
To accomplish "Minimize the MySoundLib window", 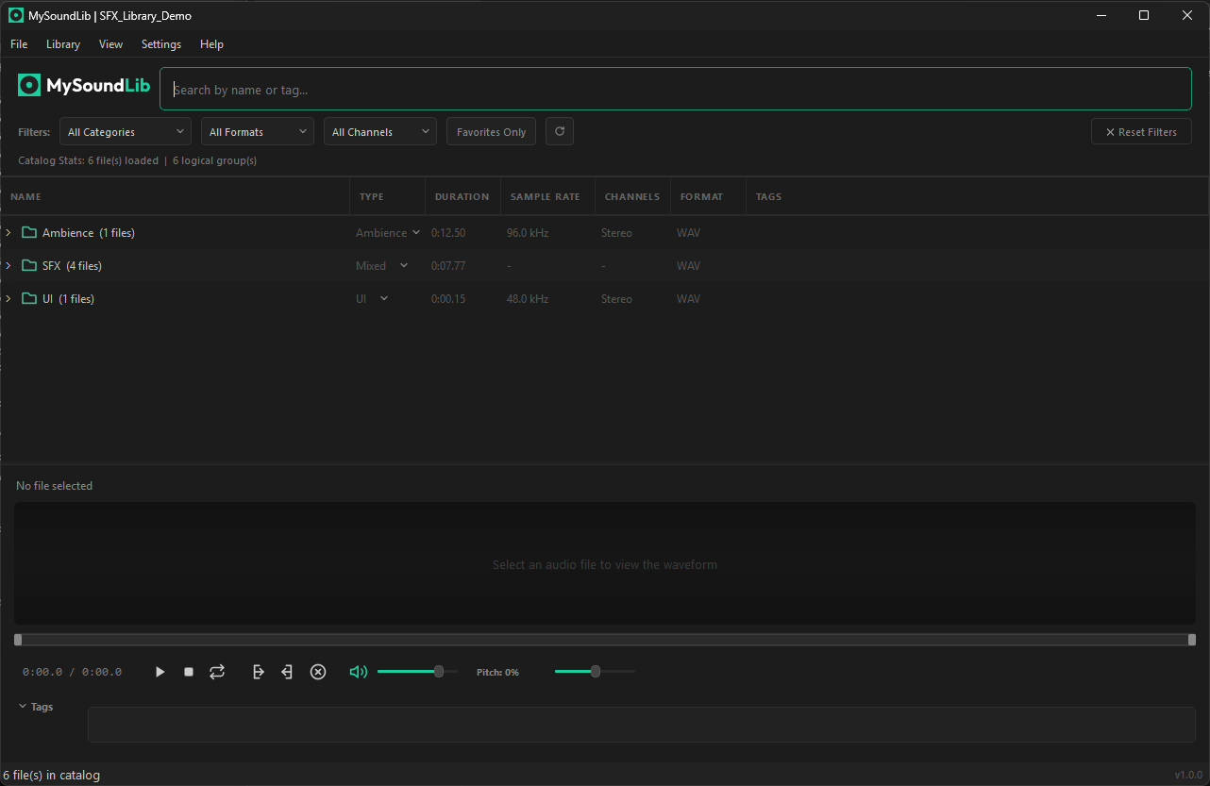I will coord(1101,15).
